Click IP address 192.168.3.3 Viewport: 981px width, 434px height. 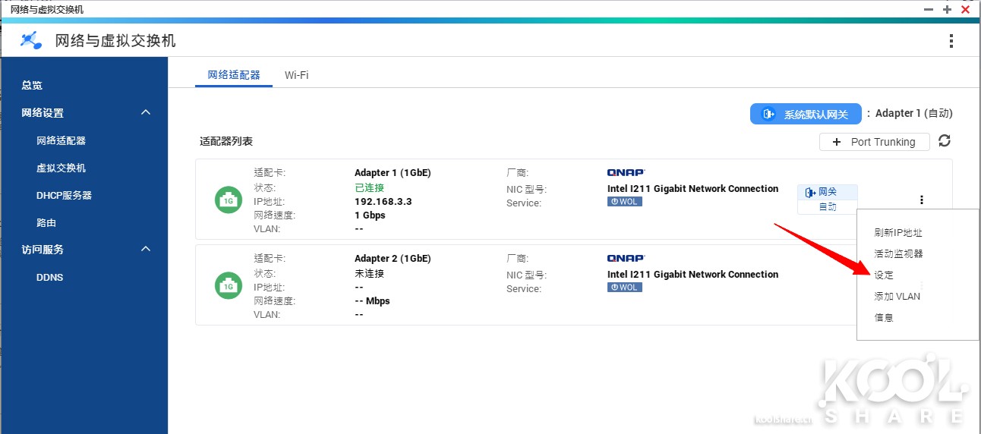[x=383, y=202]
